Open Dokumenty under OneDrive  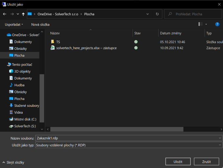point(23,42)
